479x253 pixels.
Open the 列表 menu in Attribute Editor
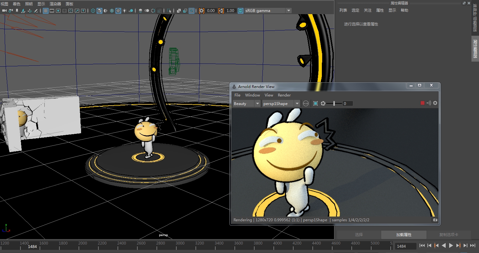[x=343, y=10]
